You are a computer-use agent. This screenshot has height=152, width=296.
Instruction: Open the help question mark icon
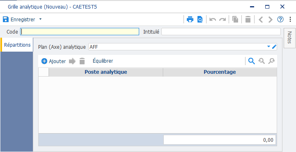pyautogui.click(x=280, y=19)
